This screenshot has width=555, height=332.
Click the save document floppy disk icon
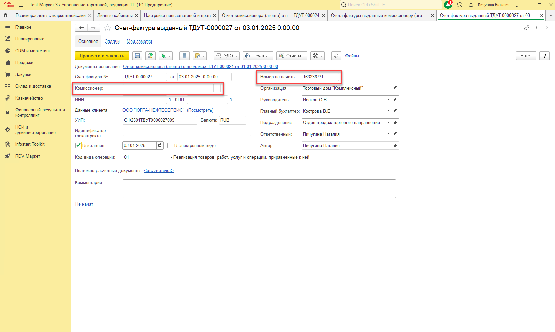tap(137, 56)
